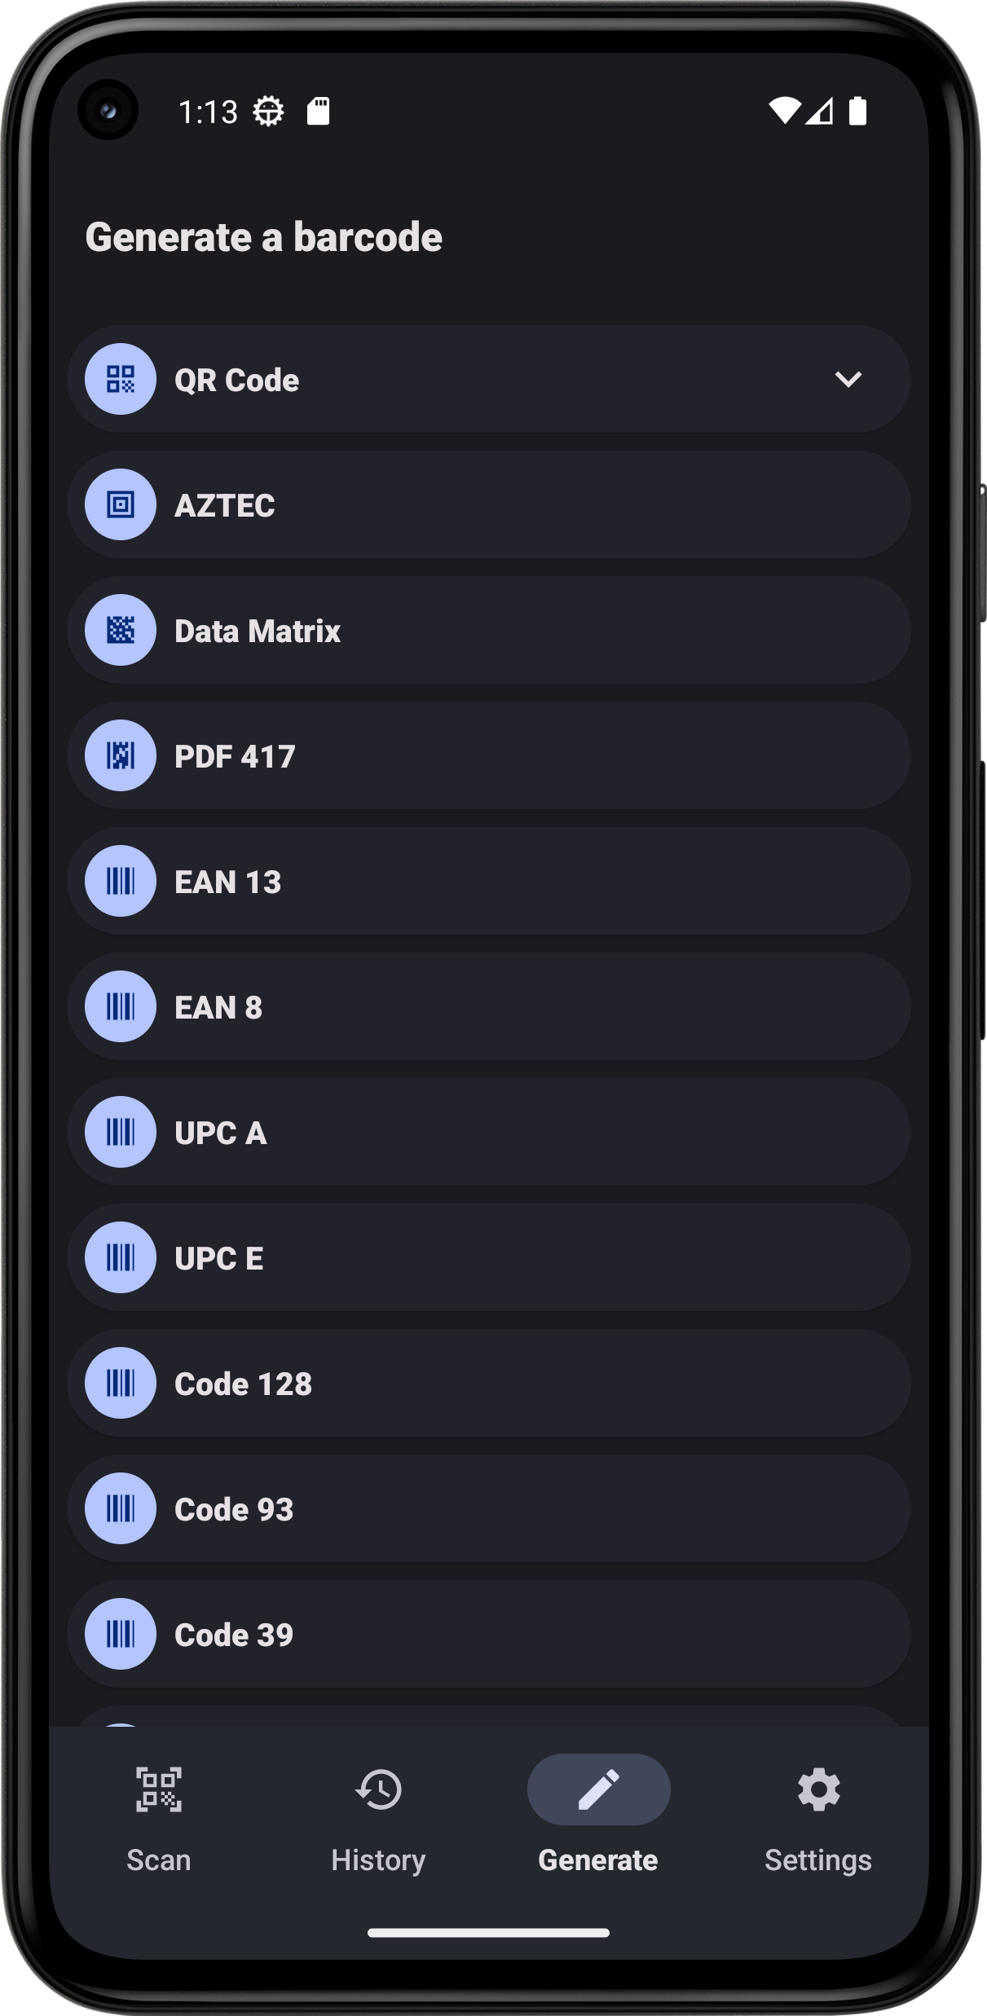Tap the home gesture bar
987x2016 pixels.
point(489,1933)
